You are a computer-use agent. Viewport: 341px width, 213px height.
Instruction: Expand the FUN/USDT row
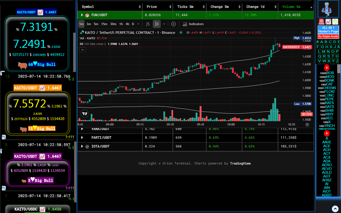[82, 15]
